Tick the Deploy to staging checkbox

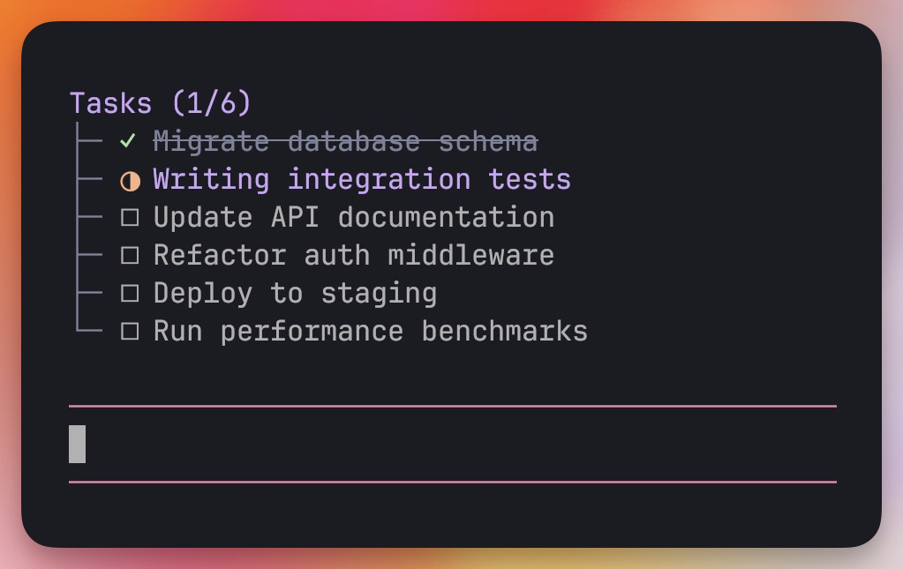pyautogui.click(x=130, y=294)
